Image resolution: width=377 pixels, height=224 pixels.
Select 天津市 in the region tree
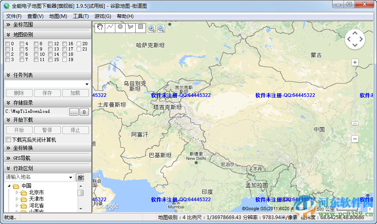pos(36,199)
